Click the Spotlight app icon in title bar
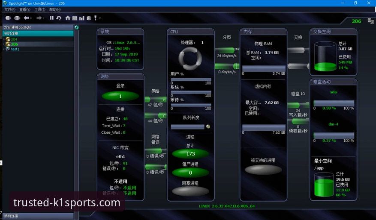376x220 pixels. click(5, 3)
